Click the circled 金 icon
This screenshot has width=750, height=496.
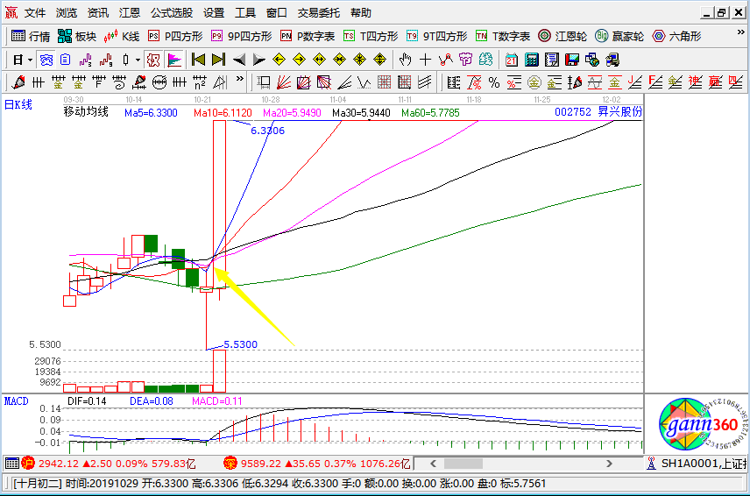coord(534,82)
